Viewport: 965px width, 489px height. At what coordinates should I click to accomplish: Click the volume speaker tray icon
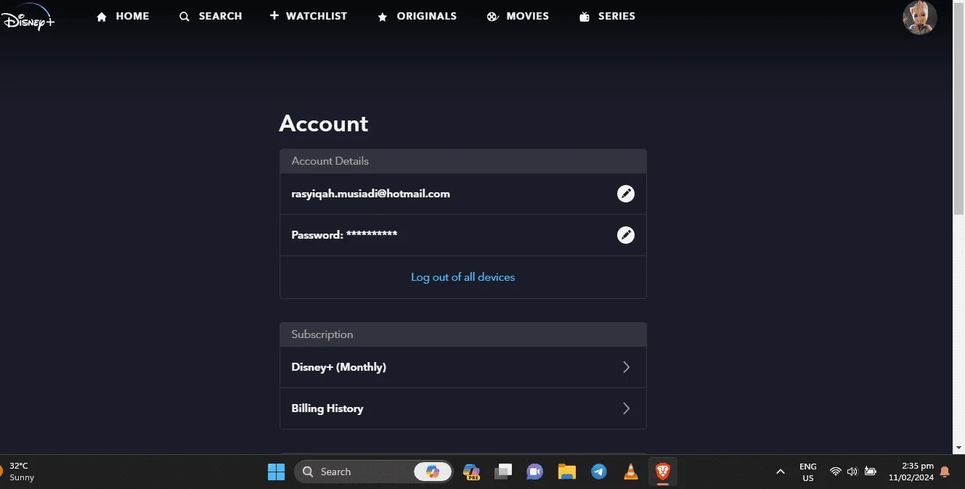(x=852, y=472)
